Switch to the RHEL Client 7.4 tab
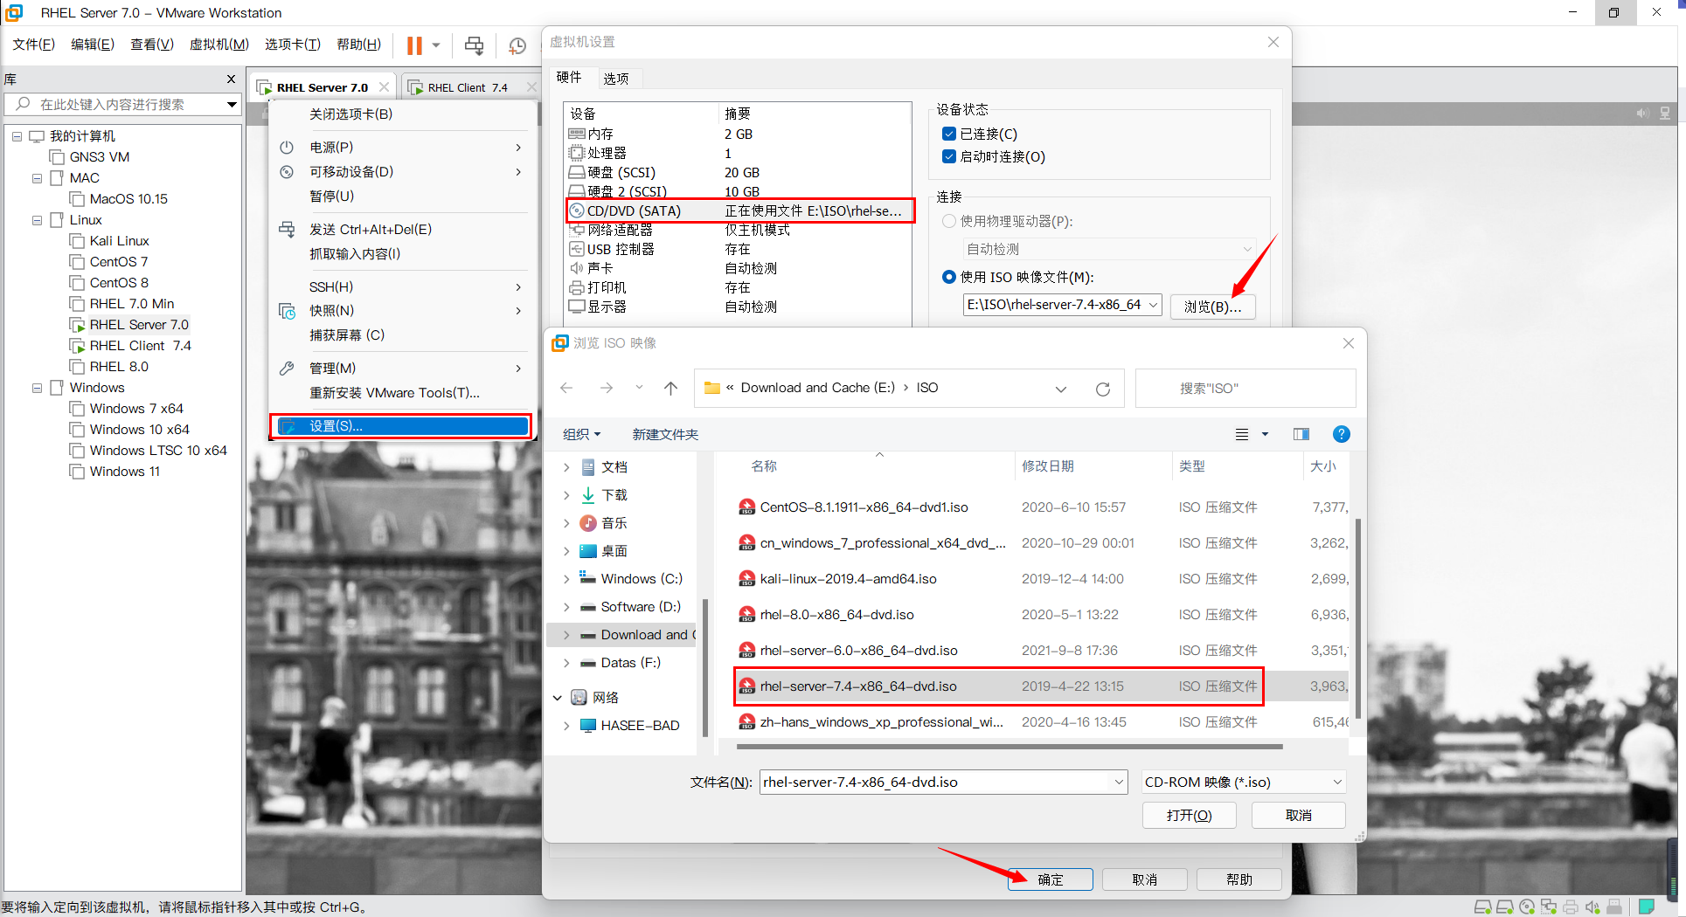 pos(468,87)
